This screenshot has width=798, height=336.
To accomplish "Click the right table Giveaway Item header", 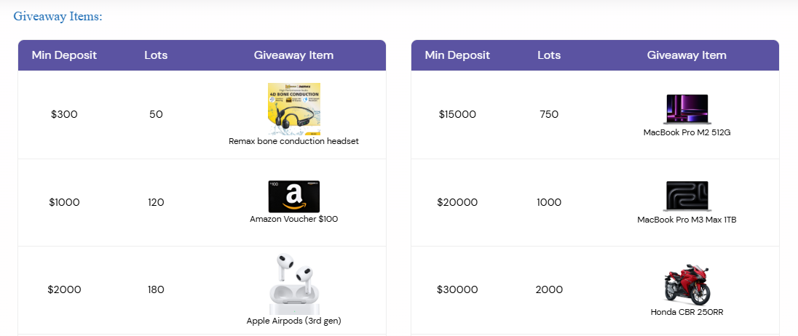I will click(x=687, y=55).
